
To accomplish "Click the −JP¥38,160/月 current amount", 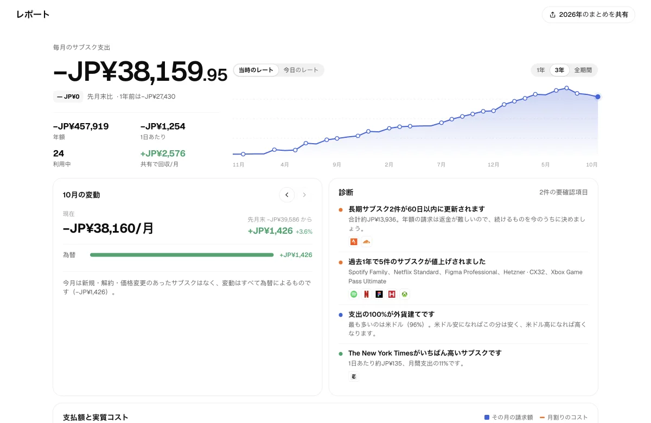I will [x=108, y=229].
